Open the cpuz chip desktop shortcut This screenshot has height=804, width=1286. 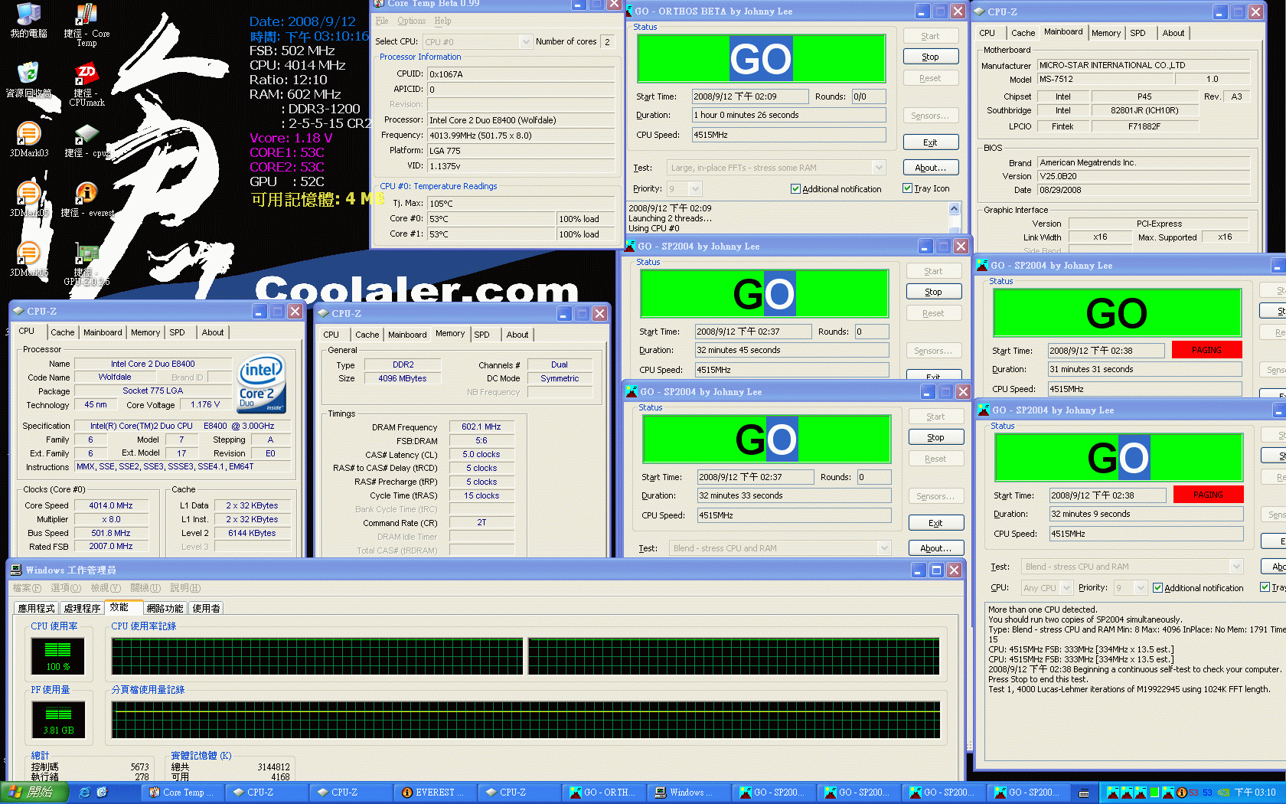click(86, 140)
